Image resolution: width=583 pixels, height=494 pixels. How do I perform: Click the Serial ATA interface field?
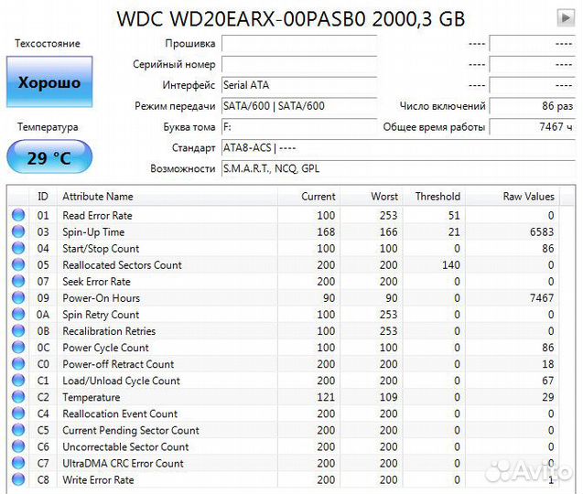(x=298, y=85)
